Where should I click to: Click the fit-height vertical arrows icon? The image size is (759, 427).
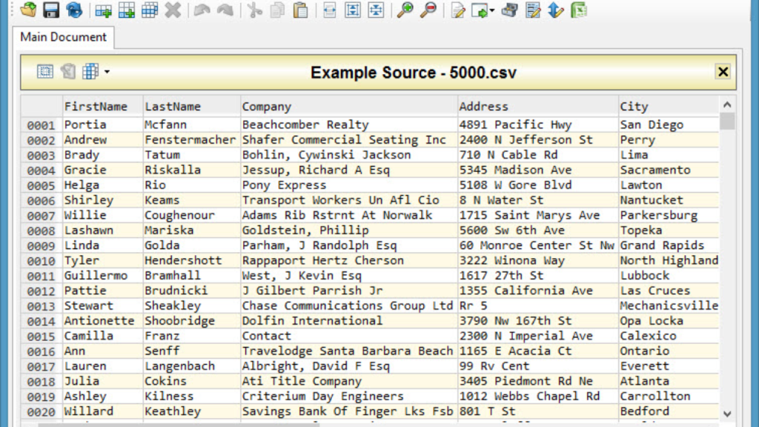click(x=353, y=10)
